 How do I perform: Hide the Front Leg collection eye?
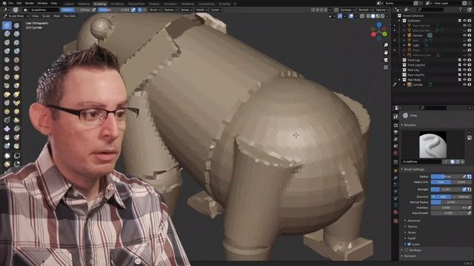point(464,60)
